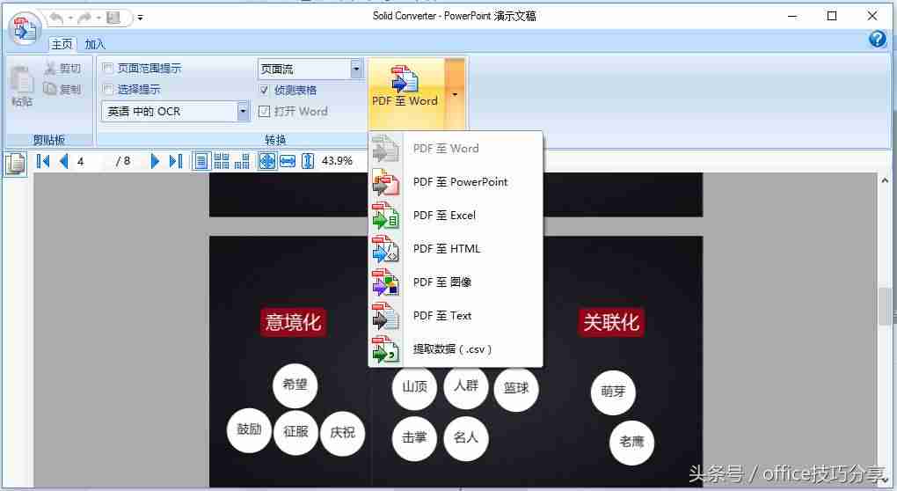Screen dimensions: 897x491
Task: Click the extract data csv icon in menu
Action: pyautogui.click(x=385, y=349)
